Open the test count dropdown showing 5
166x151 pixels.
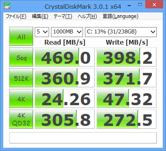pos(42,32)
